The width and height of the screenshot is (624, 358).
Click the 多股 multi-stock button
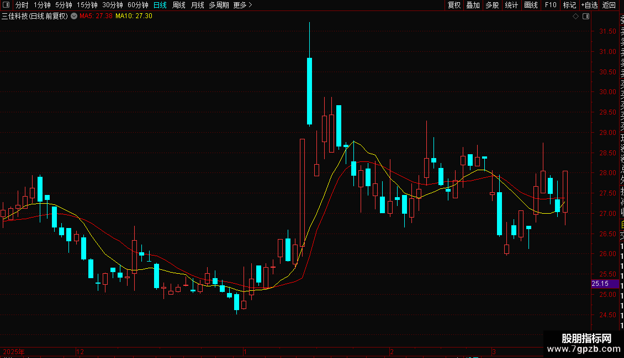click(x=492, y=5)
